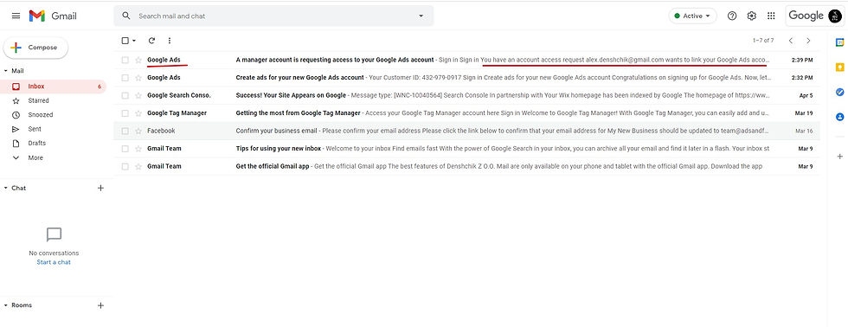Star the Google Search Console email
The width and height of the screenshot is (848, 327).
click(x=138, y=96)
